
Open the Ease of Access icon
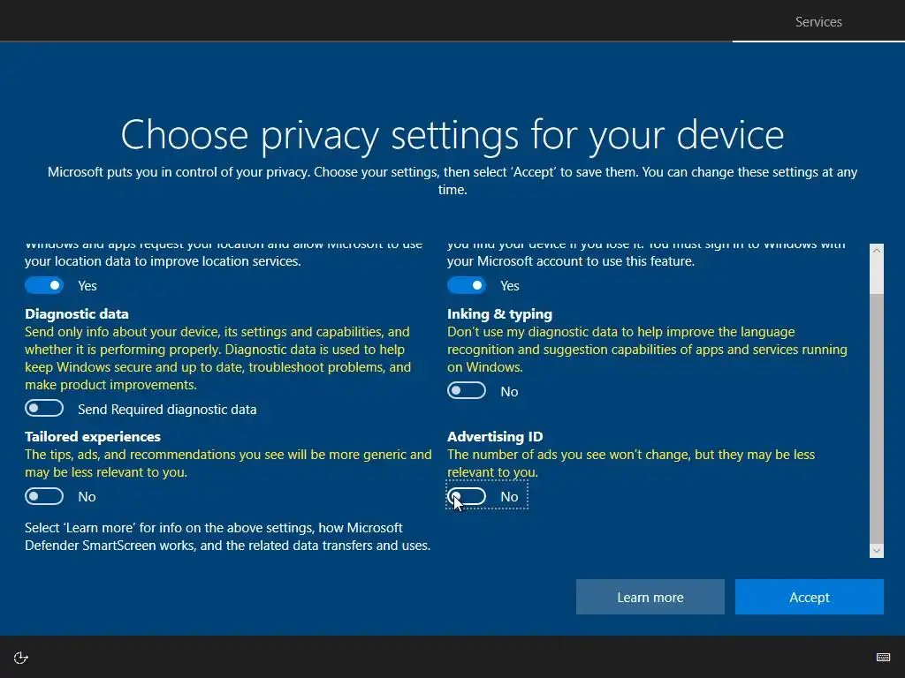(21, 658)
